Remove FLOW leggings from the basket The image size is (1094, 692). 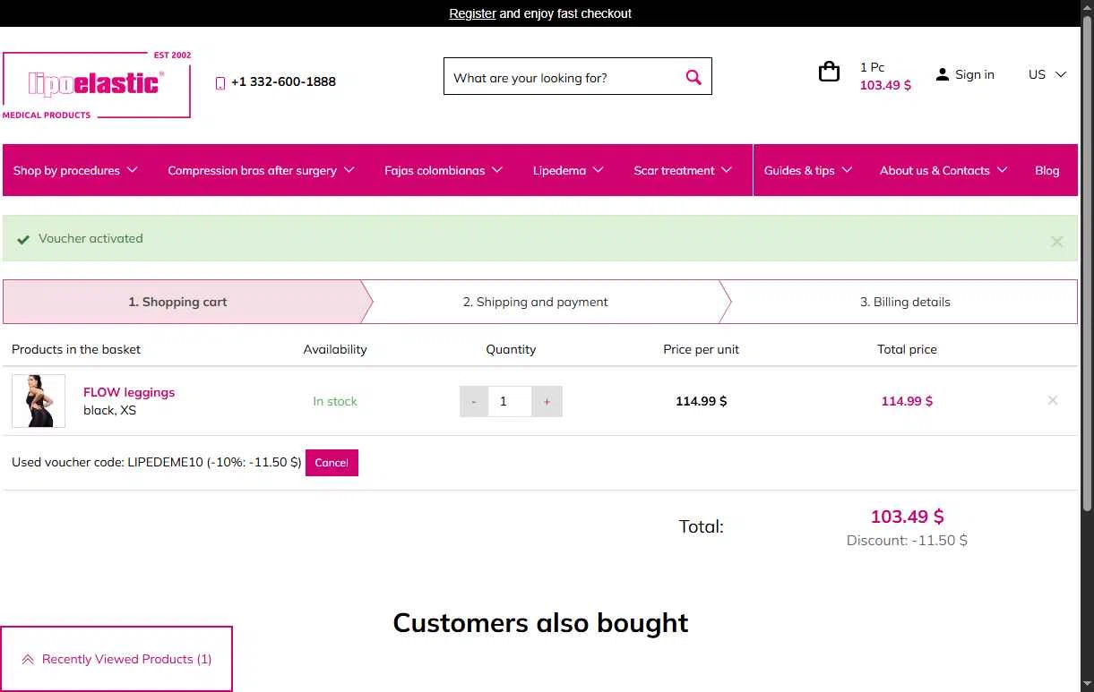pyautogui.click(x=1053, y=400)
